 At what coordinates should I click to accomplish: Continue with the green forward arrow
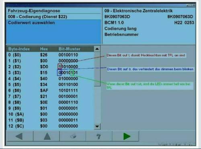coord(125,136)
